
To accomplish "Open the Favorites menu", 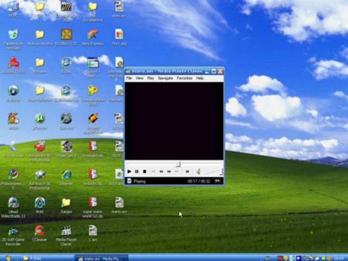I will coord(185,78).
